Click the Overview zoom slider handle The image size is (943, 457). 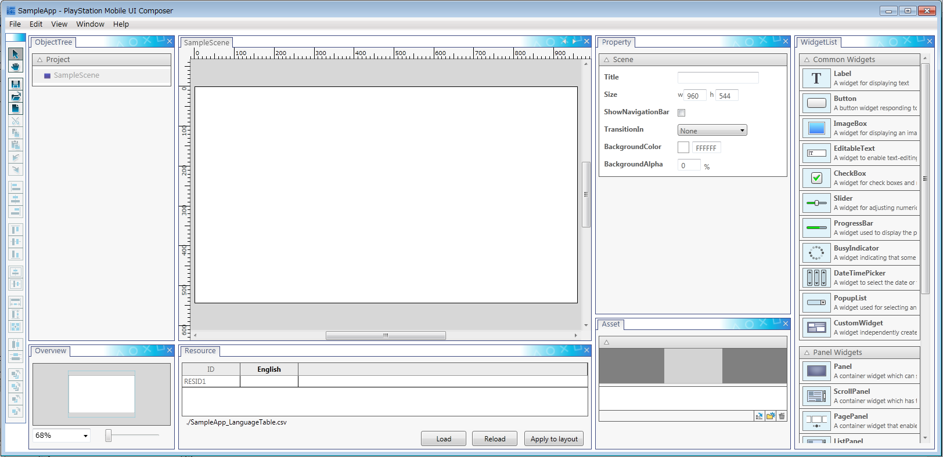point(108,435)
